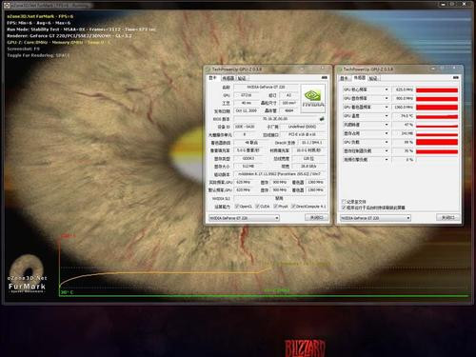Screen dimensions: 476x357
Task: Open the GPU 着色器频率 sensor dropdown
Action: coord(387,107)
